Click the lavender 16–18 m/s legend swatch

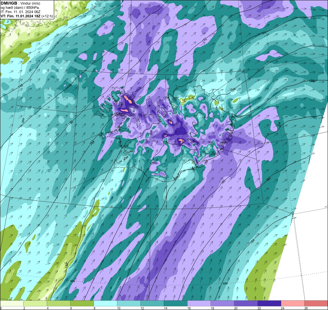click(x=199, y=303)
